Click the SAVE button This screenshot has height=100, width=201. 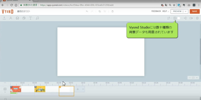click(x=195, y=11)
